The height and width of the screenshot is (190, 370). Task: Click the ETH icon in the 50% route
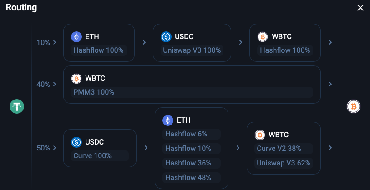168,120
